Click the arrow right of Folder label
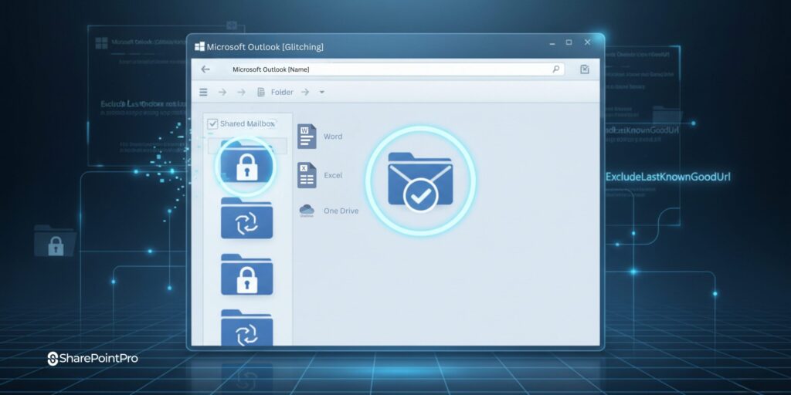This screenshot has width=791, height=395. pyautogui.click(x=305, y=93)
